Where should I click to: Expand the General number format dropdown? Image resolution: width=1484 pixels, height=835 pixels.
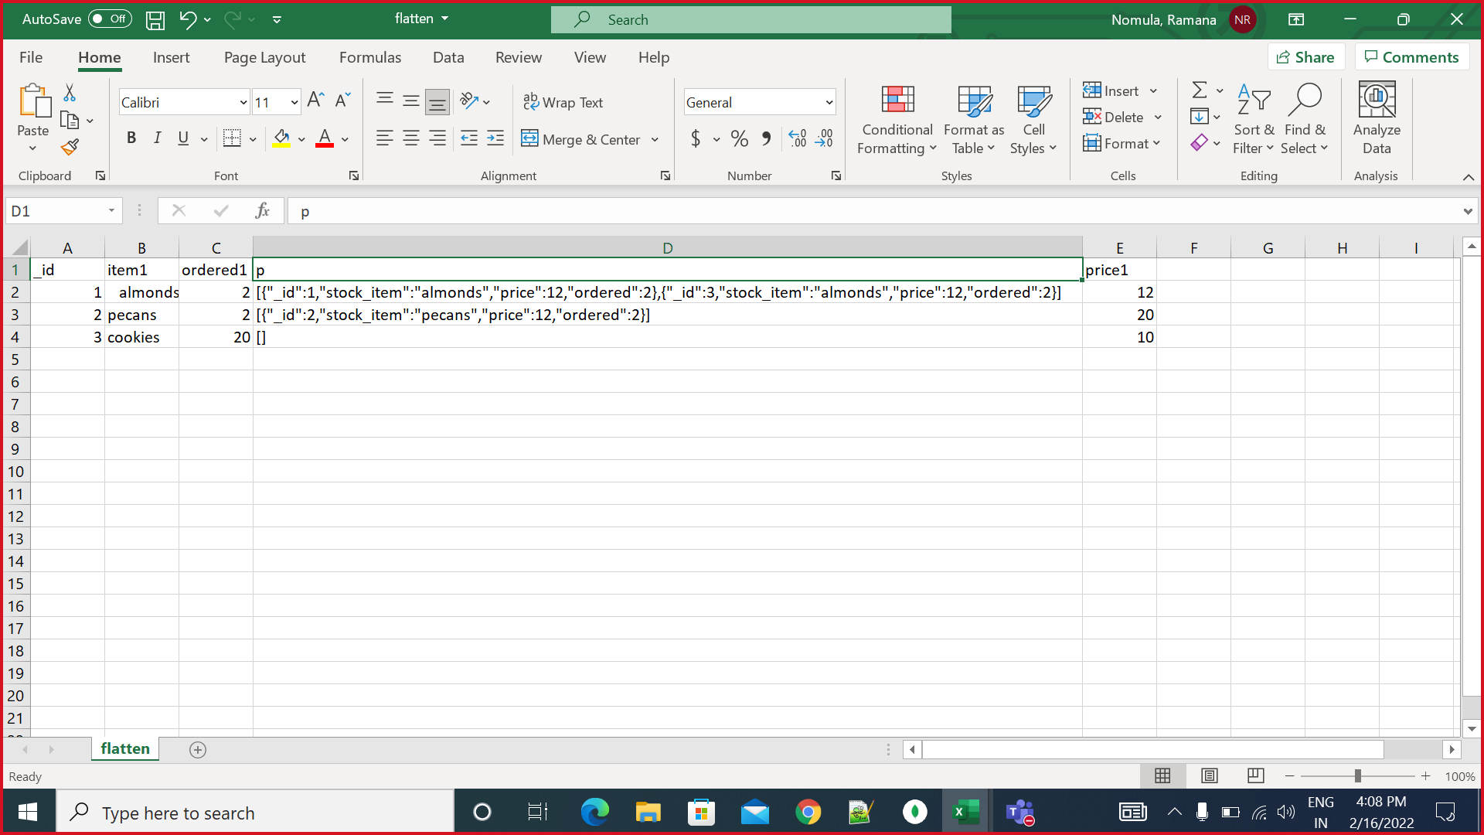pyautogui.click(x=829, y=102)
